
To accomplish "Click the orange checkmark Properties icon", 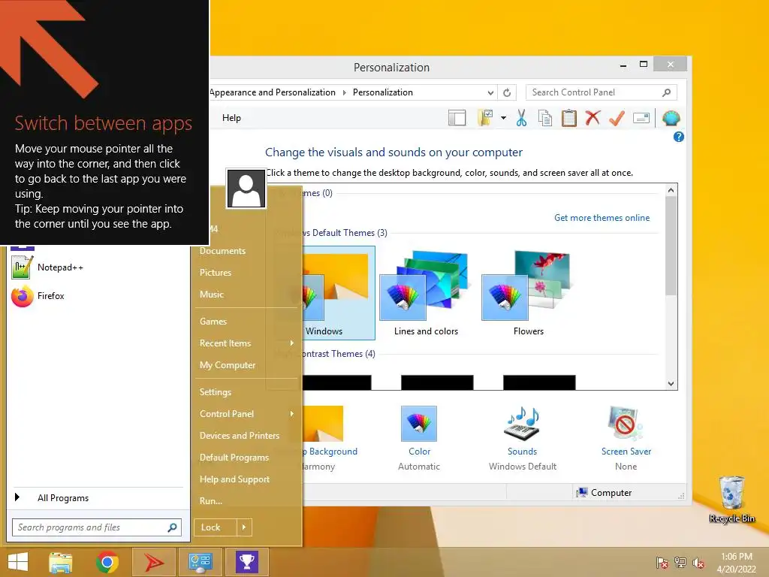I will pyautogui.click(x=617, y=118).
